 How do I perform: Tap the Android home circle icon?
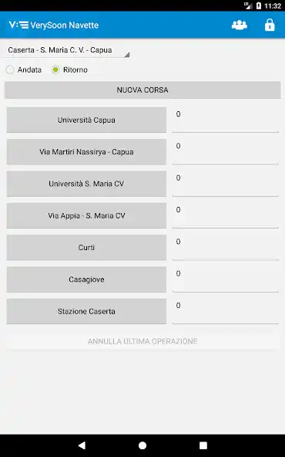(x=142, y=445)
